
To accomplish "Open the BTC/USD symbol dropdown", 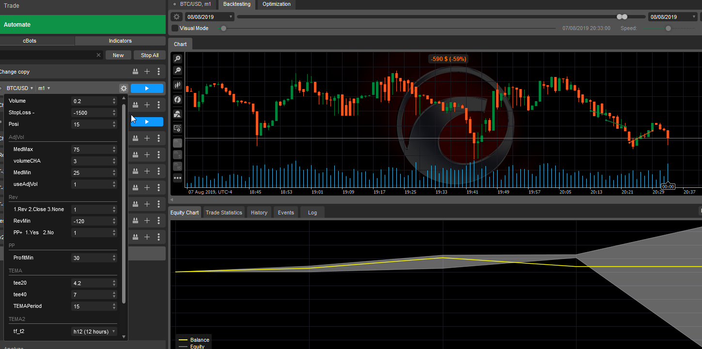I will pyautogui.click(x=20, y=88).
